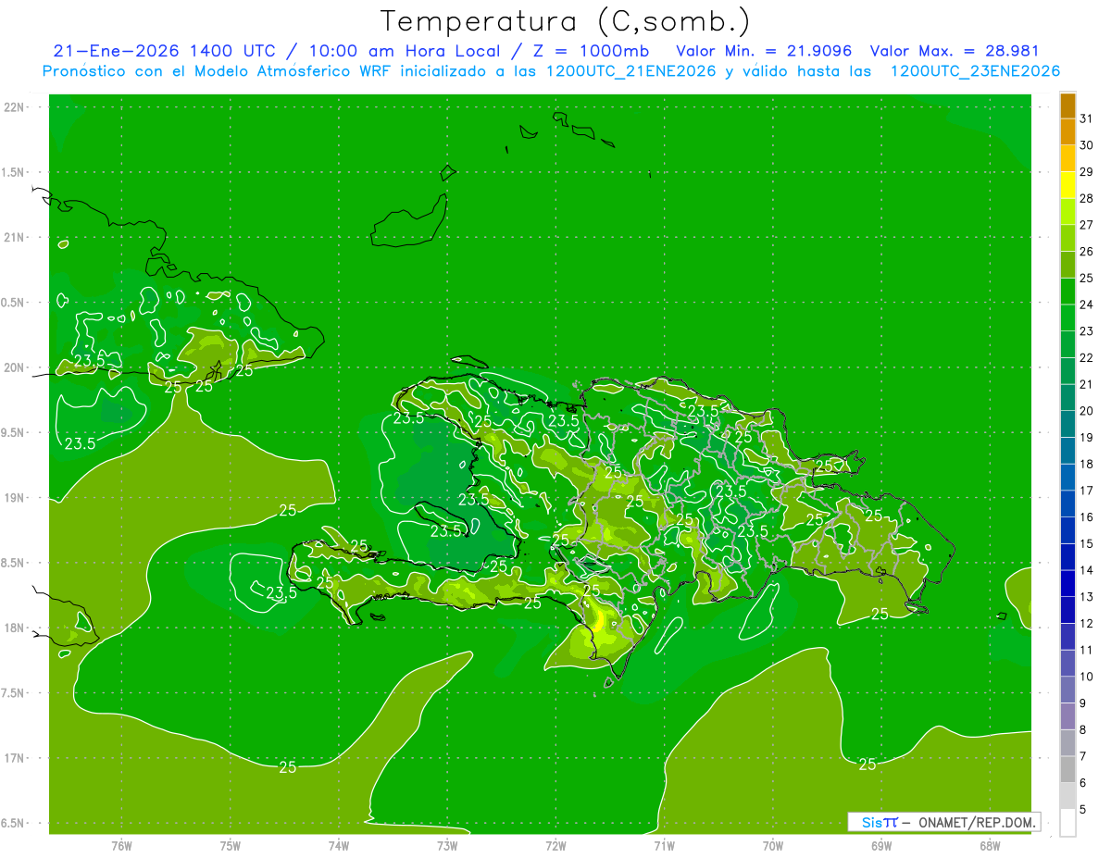1111x858 pixels.
Task: Click the '68W' longitude axis label
Action: coord(990,845)
